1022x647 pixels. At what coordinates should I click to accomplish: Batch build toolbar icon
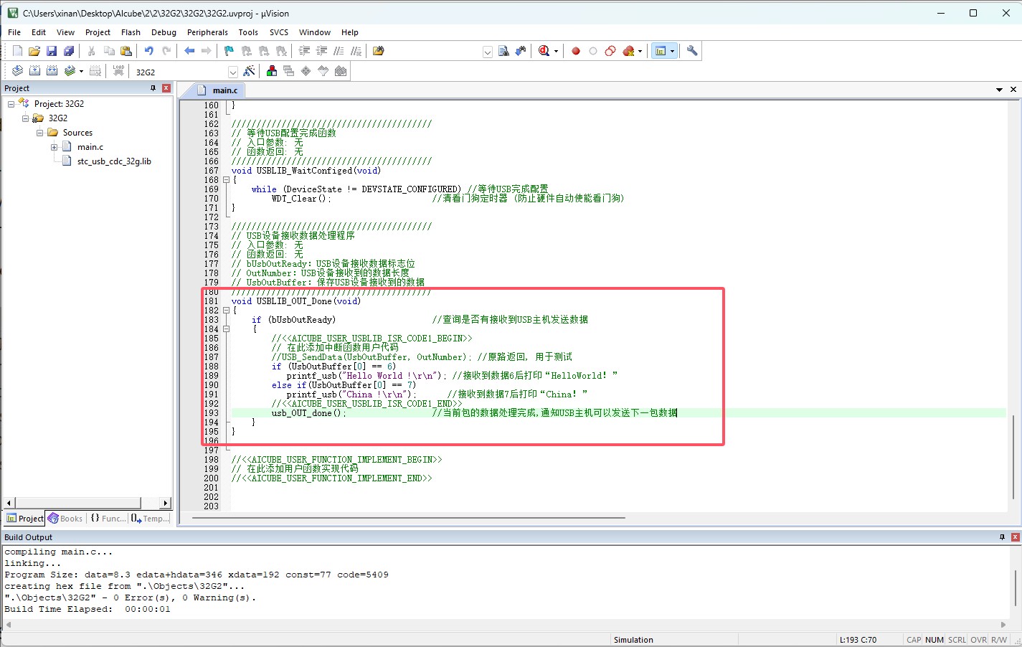pos(70,71)
